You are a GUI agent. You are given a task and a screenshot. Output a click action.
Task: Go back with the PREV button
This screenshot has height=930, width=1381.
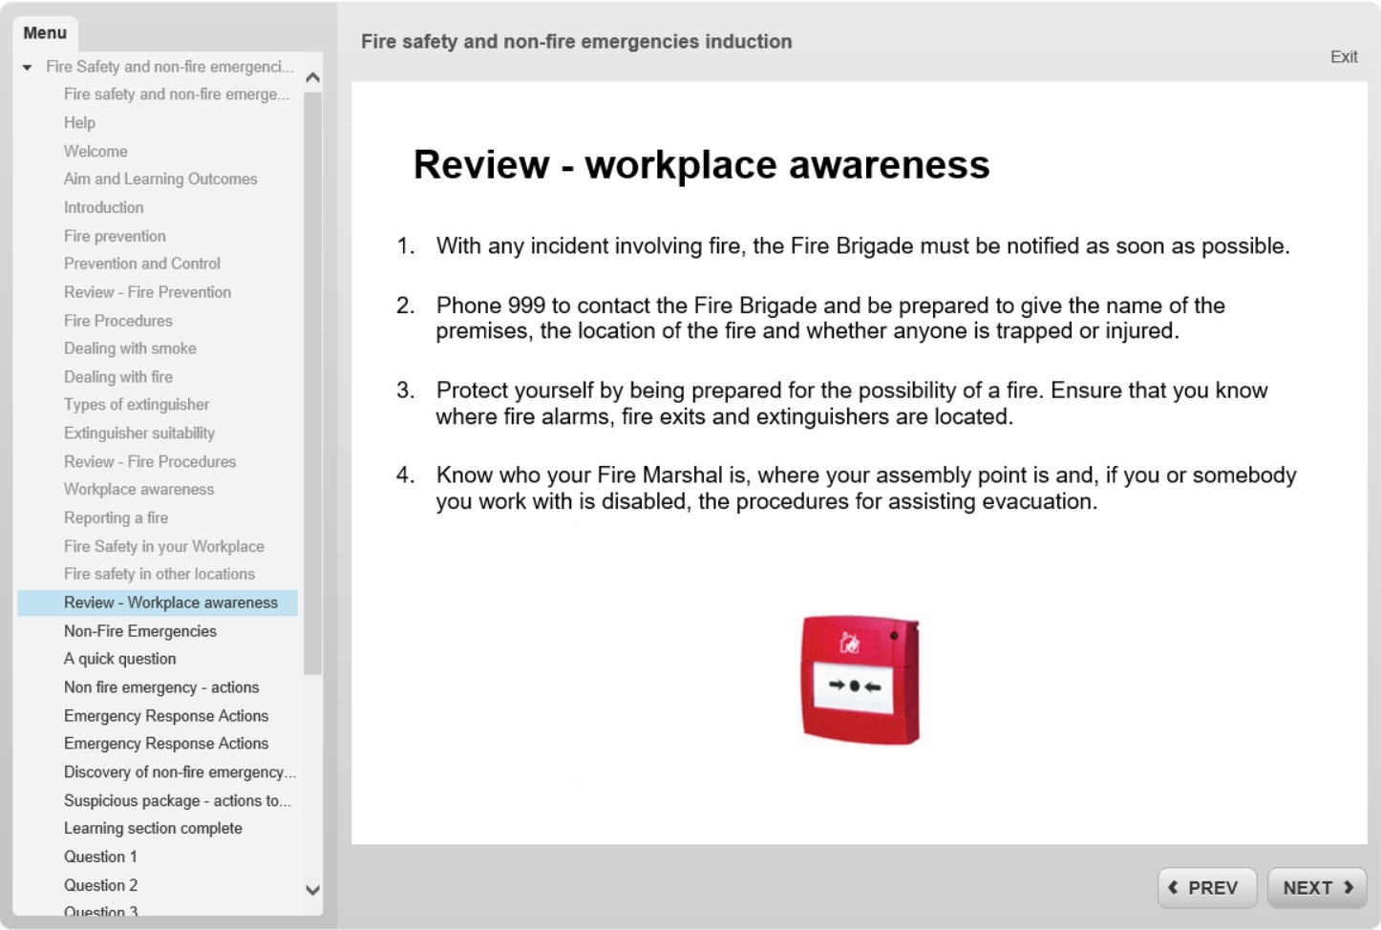tap(1202, 887)
